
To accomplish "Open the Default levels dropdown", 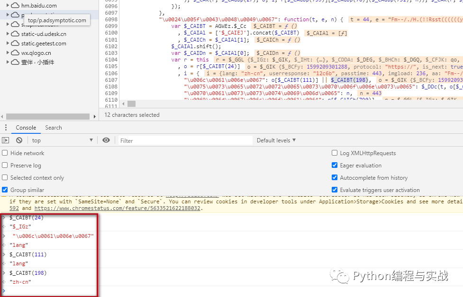I will [x=276, y=140].
